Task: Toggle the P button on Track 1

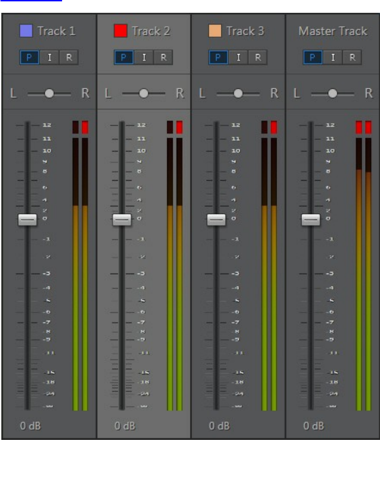Action: click(x=29, y=57)
